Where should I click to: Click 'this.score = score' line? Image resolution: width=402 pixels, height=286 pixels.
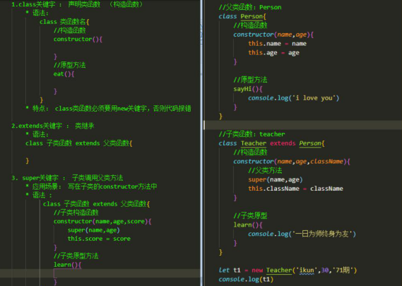coord(99,239)
